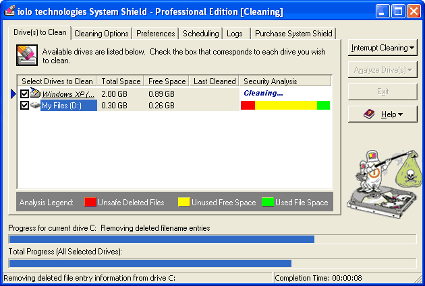This screenshot has height=286, width=425.
Task: Click the window resize grip corner
Action: (419, 279)
